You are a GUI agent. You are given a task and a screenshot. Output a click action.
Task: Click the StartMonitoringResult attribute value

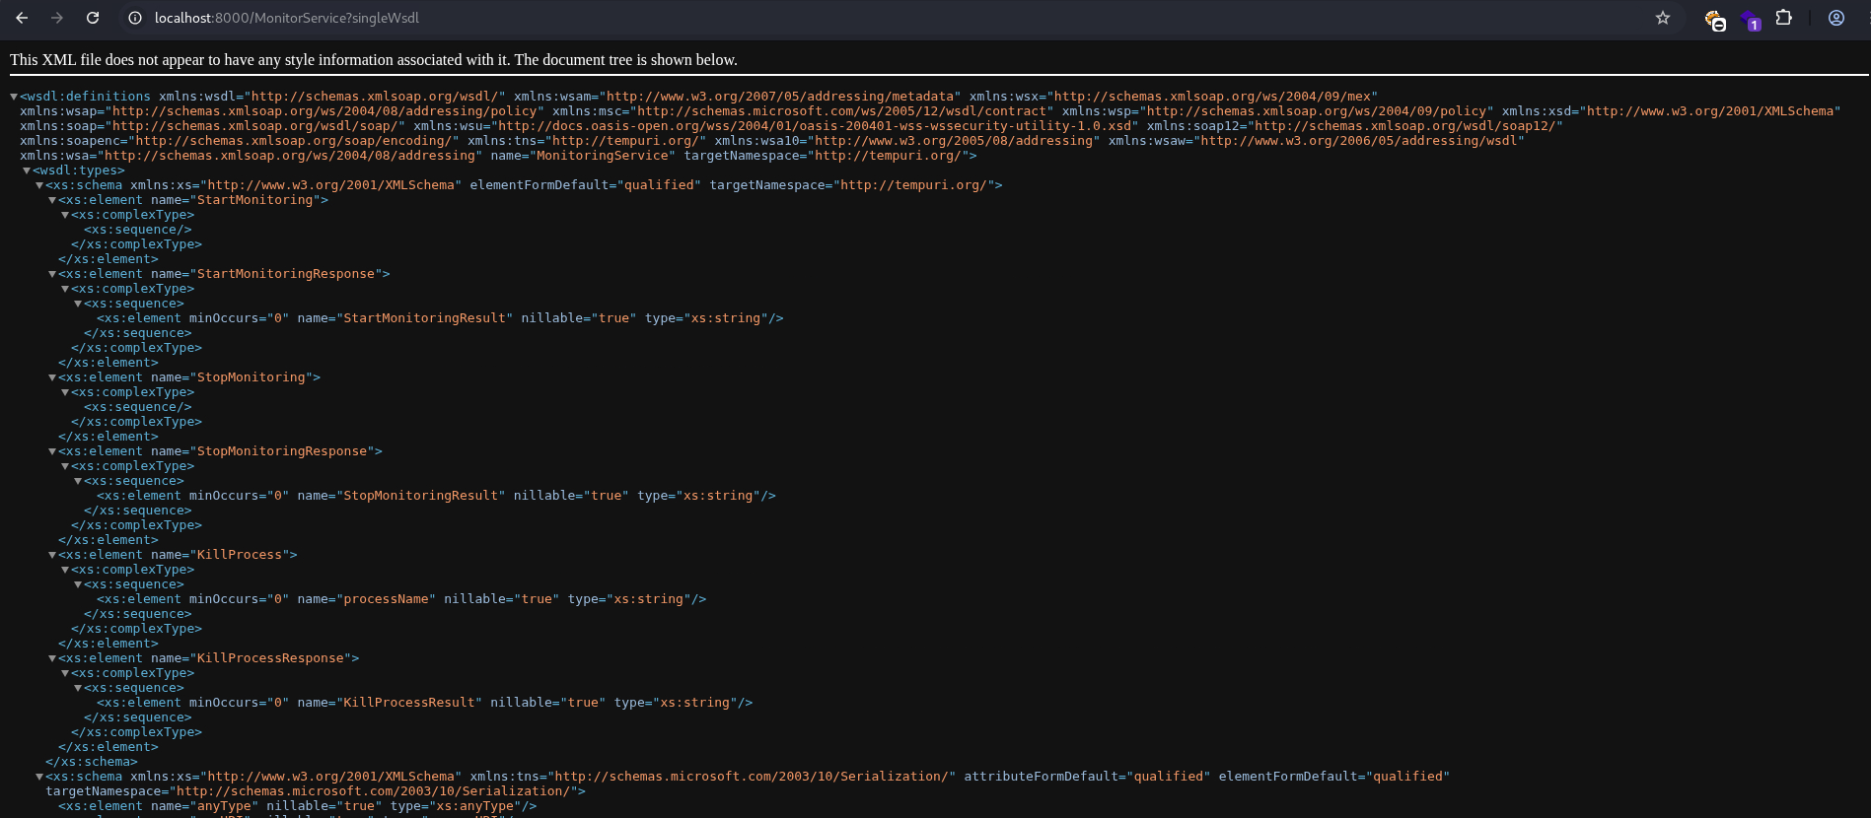[x=424, y=318]
